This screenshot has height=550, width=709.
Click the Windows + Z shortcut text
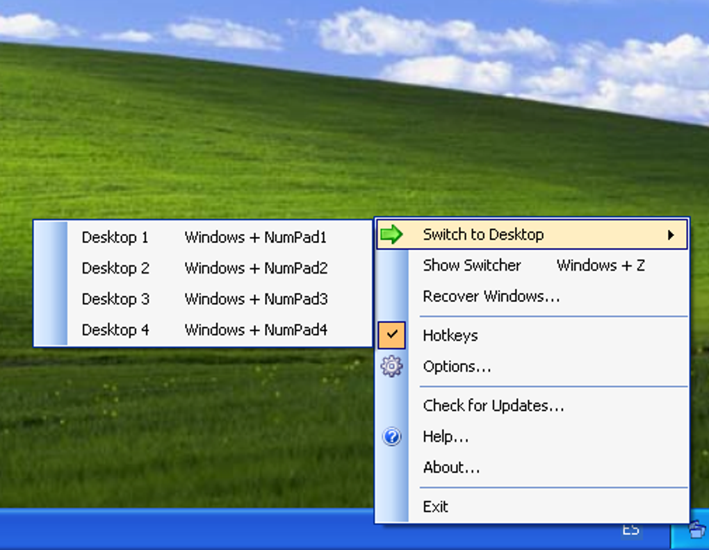pos(601,265)
